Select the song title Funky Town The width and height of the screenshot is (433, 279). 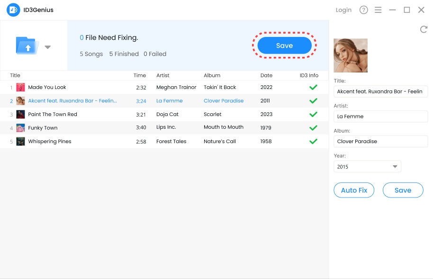(43, 128)
